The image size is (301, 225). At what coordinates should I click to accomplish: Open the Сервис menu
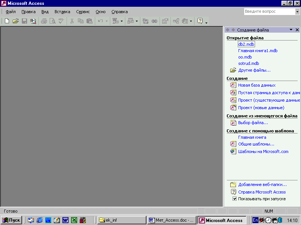pyautogui.click(x=83, y=12)
